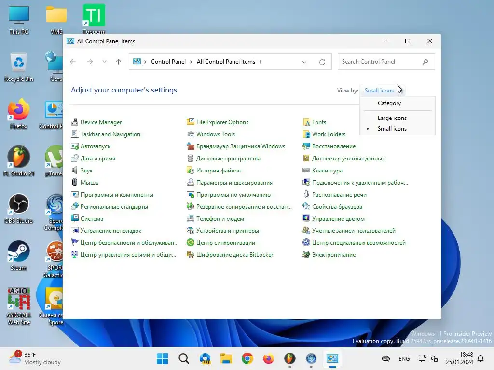The width and height of the screenshot is (494, 370).
Task: Open the Автозапуск icon
Action: [x=74, y=146]
